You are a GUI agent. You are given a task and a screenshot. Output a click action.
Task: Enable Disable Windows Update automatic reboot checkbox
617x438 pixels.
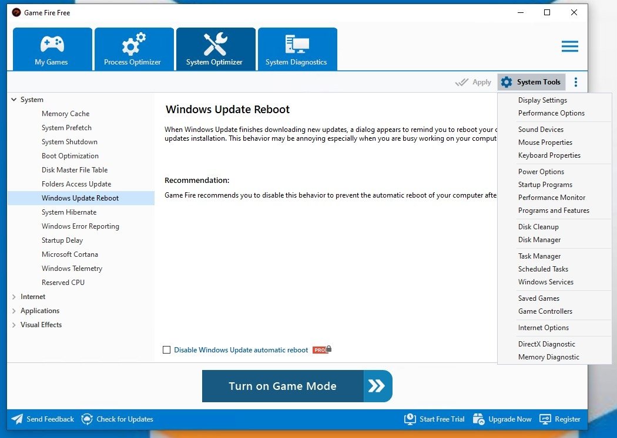(166, 349)
